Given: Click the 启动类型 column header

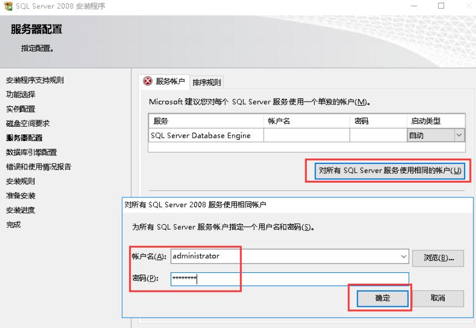Looking at the screenshot, I should click(x=436, y=121).
